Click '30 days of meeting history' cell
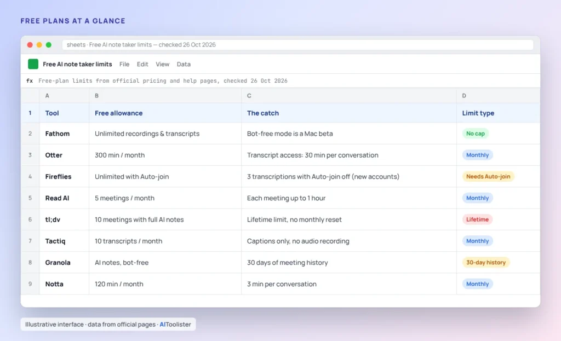This screenshot has height=341, width=561. click(x=349, y=262)
